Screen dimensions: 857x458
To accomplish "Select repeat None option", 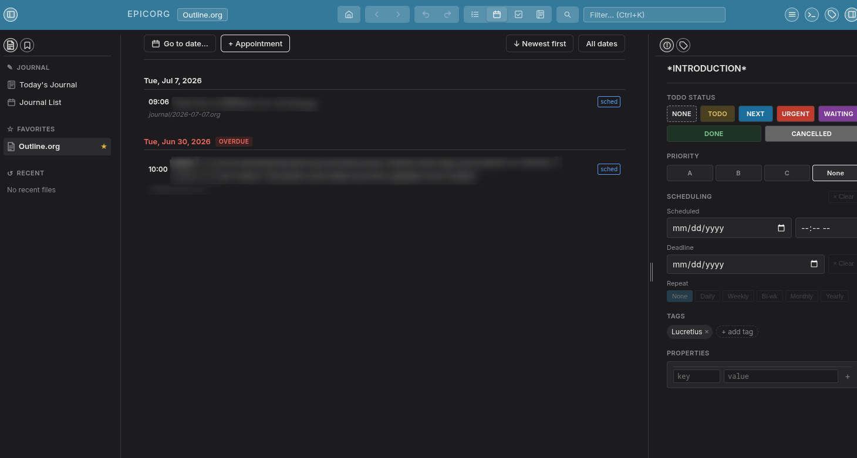I will 680,296.
